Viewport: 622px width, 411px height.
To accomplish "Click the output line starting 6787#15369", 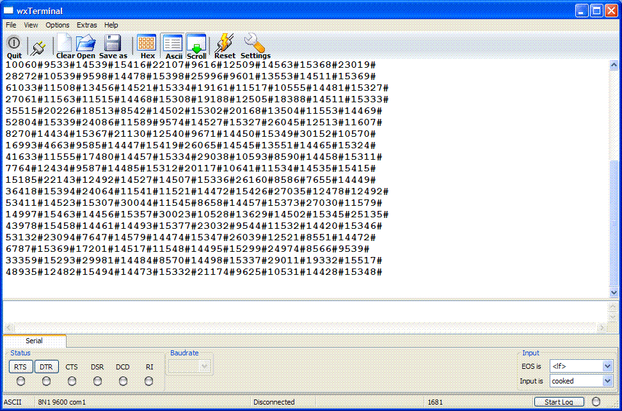I will tap(187, 249).
